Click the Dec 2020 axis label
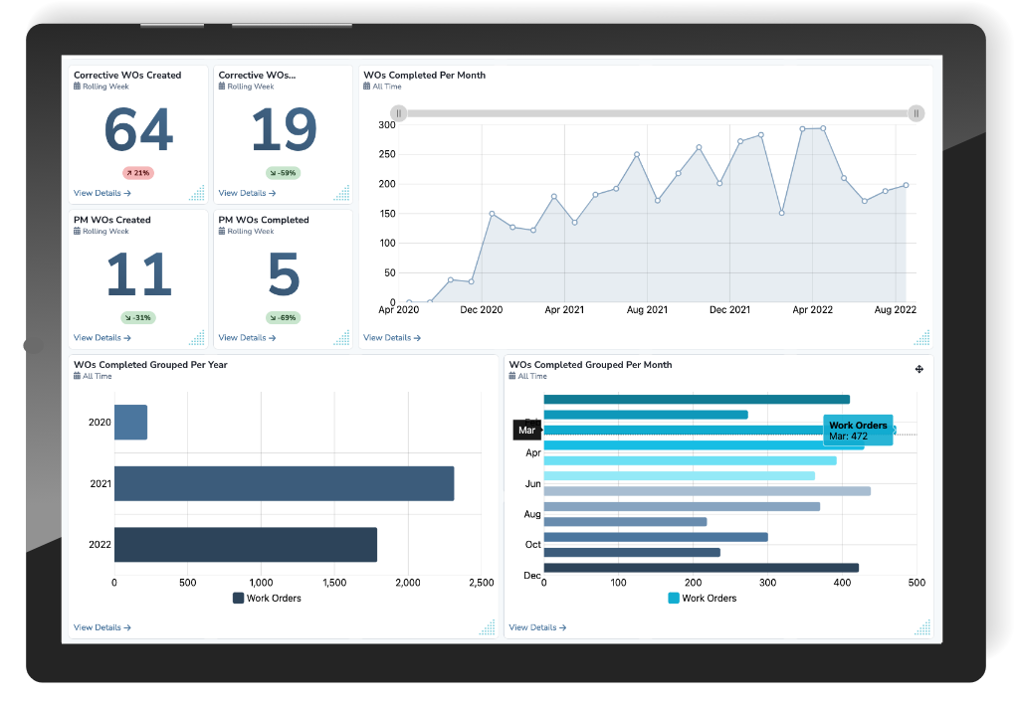 481,310
